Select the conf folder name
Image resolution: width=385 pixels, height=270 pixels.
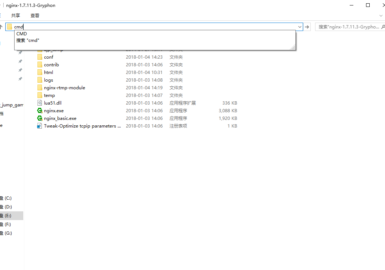coord(49,57)
